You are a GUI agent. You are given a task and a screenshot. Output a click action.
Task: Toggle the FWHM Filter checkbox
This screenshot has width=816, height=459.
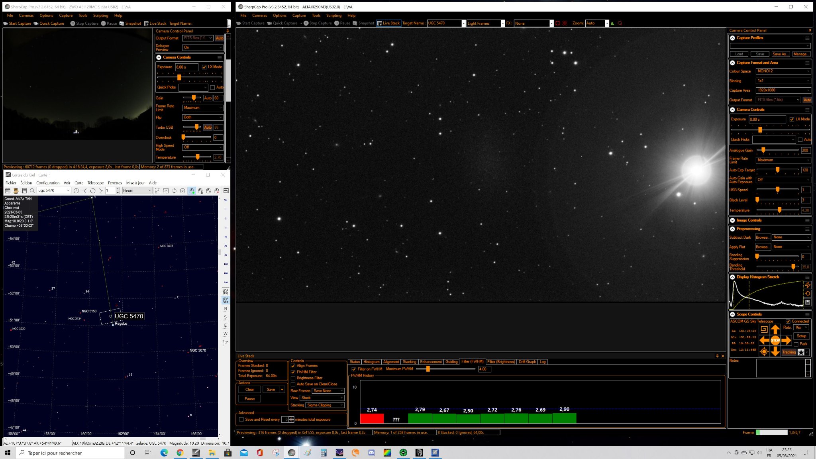tap(293, 372)
